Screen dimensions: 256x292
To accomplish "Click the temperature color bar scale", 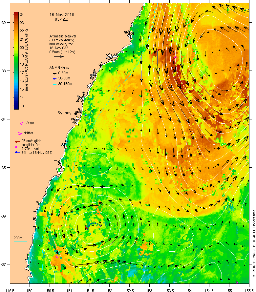I will 16,61.
